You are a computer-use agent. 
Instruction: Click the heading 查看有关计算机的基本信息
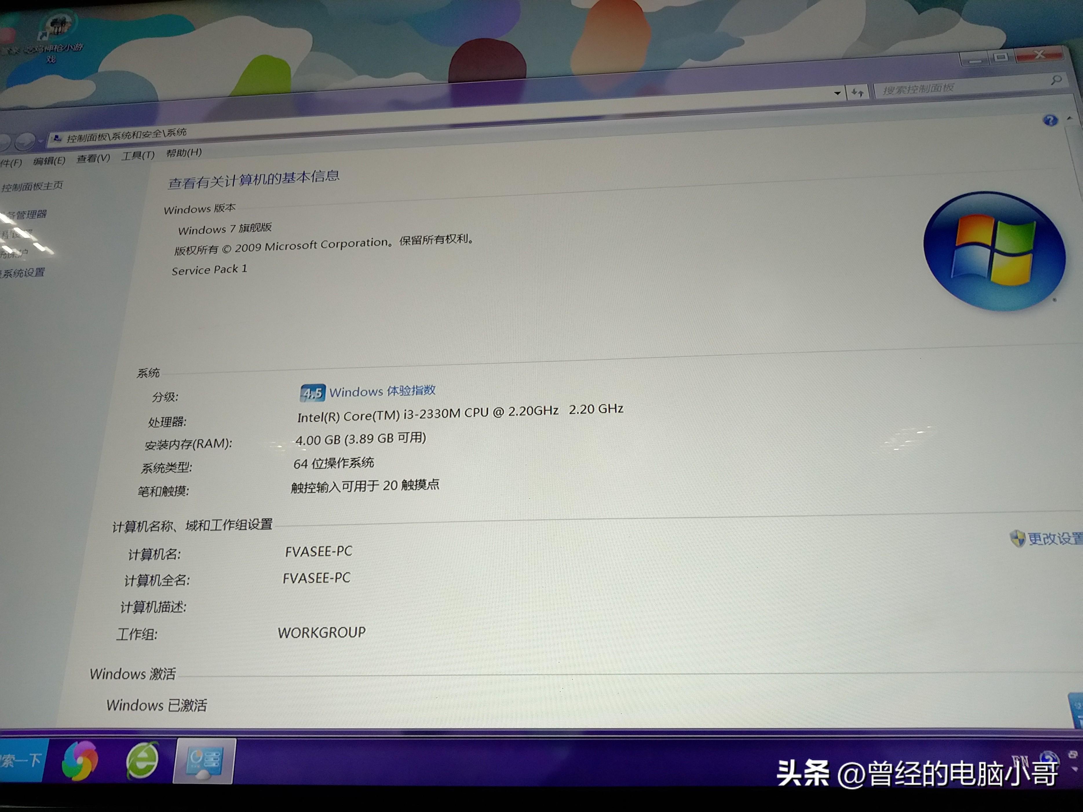point(254,180)
